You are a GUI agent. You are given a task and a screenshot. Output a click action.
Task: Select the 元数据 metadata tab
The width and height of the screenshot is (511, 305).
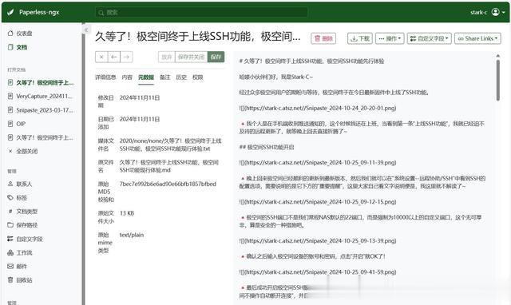coord(145,77)
